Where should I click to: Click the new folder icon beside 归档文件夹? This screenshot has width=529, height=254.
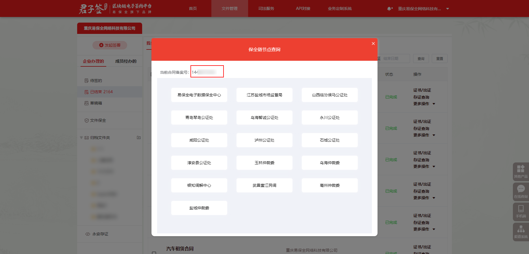pos(139,138)
